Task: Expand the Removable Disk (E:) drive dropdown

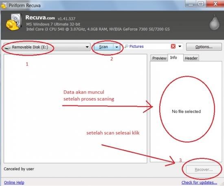Action: tap(87, 47)
